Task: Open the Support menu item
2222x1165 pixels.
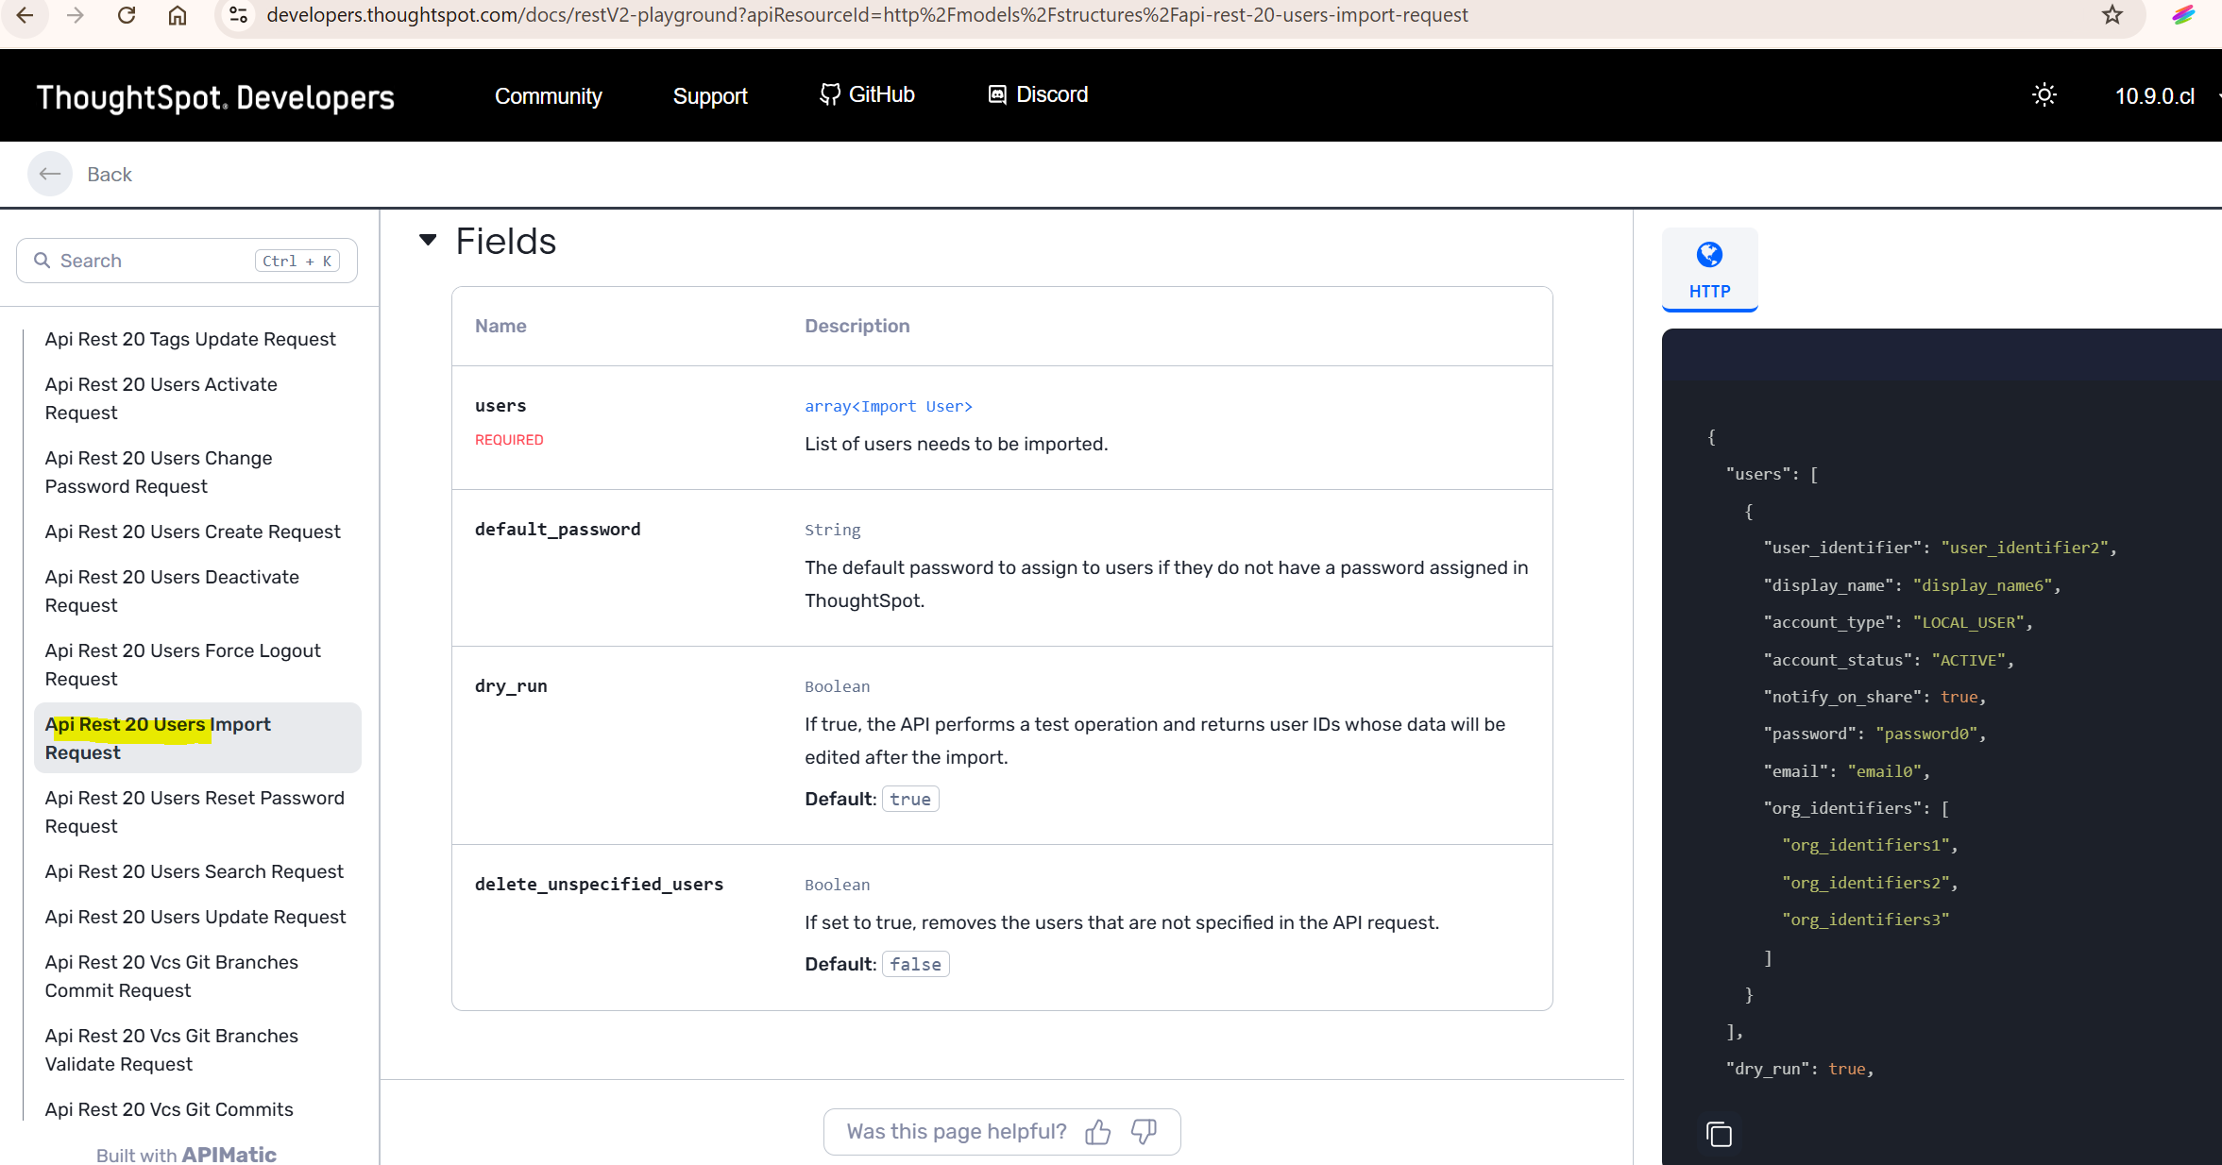Action: click(710, 95)
